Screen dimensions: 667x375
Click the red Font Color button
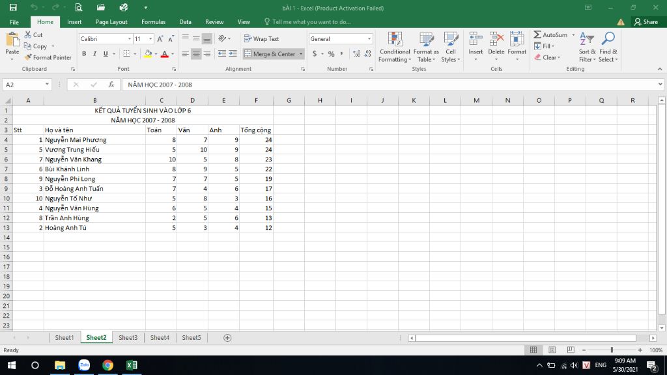point(165,54)
